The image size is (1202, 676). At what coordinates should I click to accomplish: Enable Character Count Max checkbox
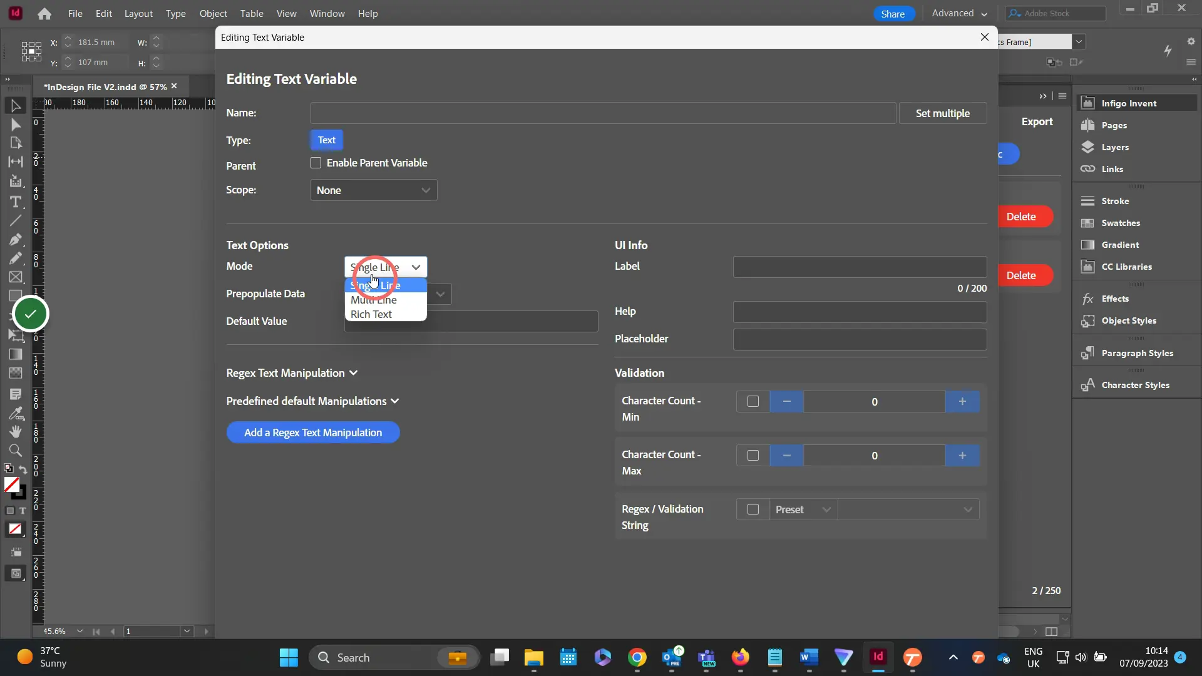point(753,456)
